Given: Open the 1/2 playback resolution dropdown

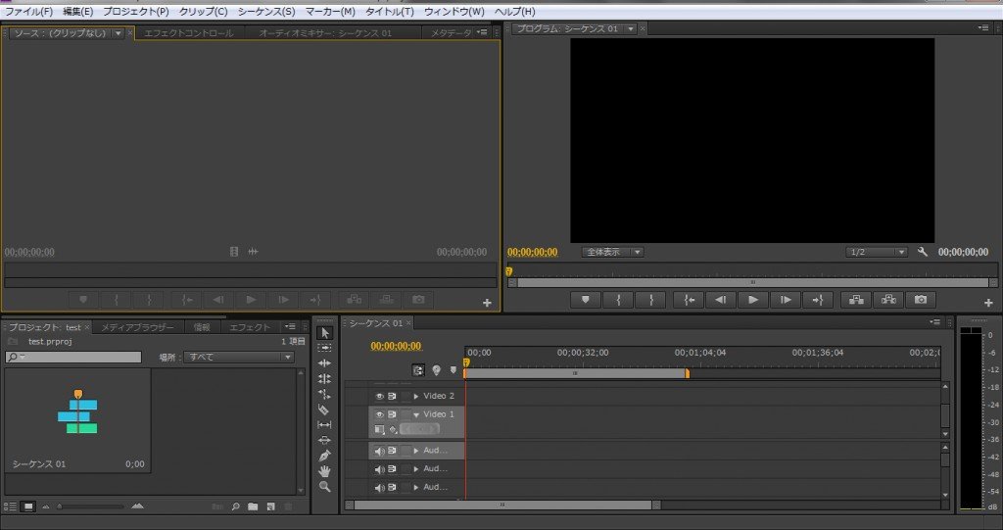Looking at the screenshot, I should pos(877,252).
